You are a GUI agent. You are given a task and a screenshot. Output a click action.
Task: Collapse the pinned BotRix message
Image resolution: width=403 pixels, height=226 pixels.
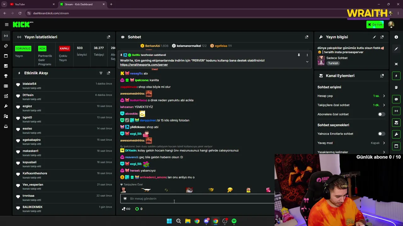(x=307, y=62)
